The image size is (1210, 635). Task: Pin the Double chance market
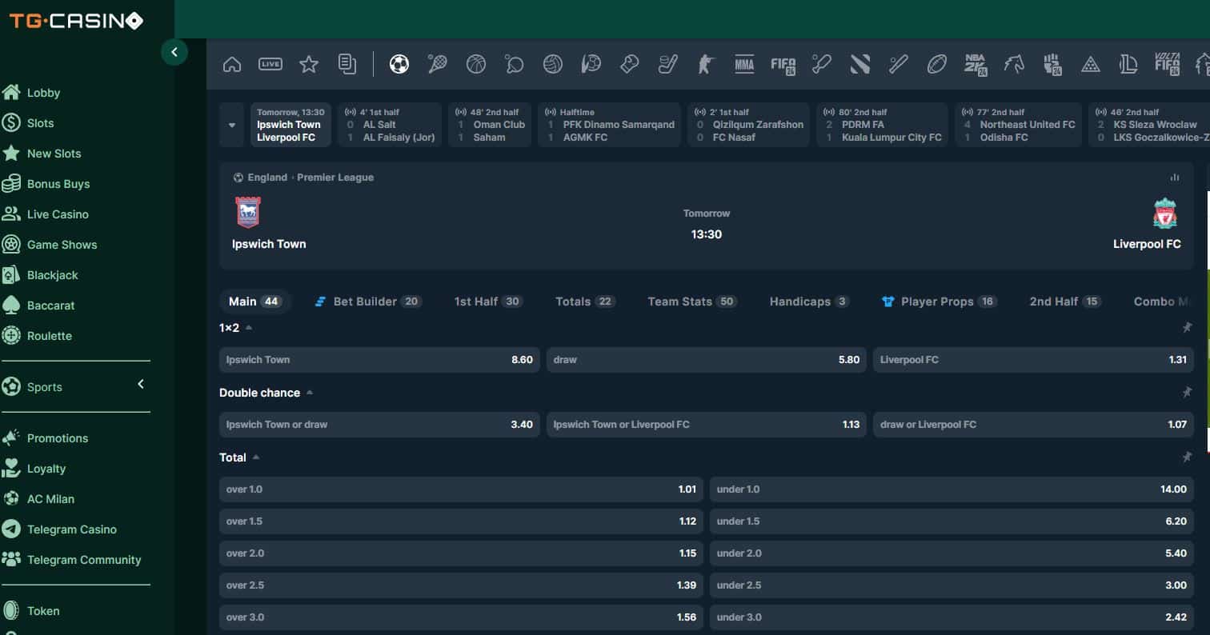1187,393
